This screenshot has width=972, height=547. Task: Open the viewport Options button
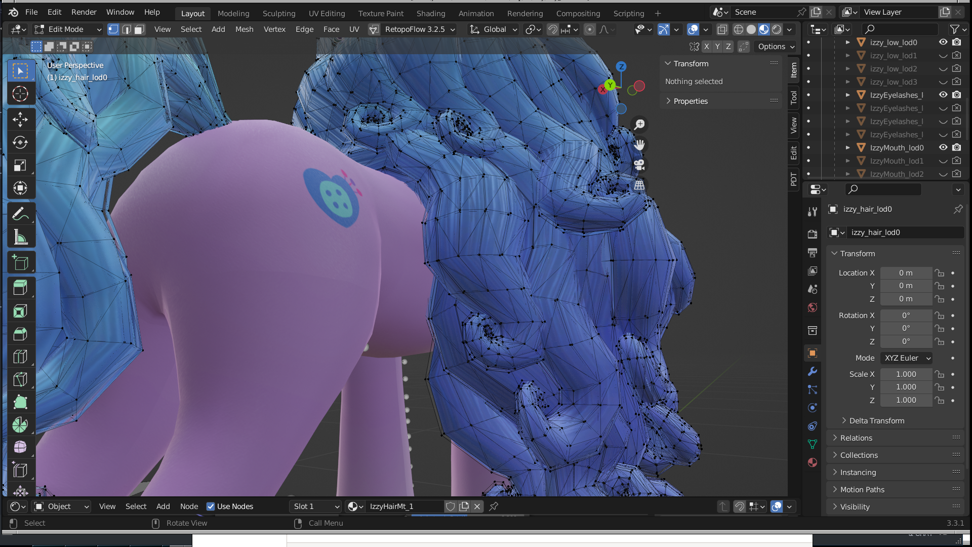[776, 47]
